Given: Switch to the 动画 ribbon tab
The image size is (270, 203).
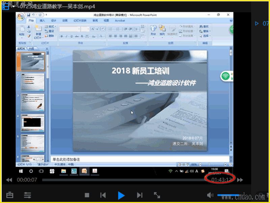Looking at the screenshot, I should pyautogui.click(x=65, y=21).
